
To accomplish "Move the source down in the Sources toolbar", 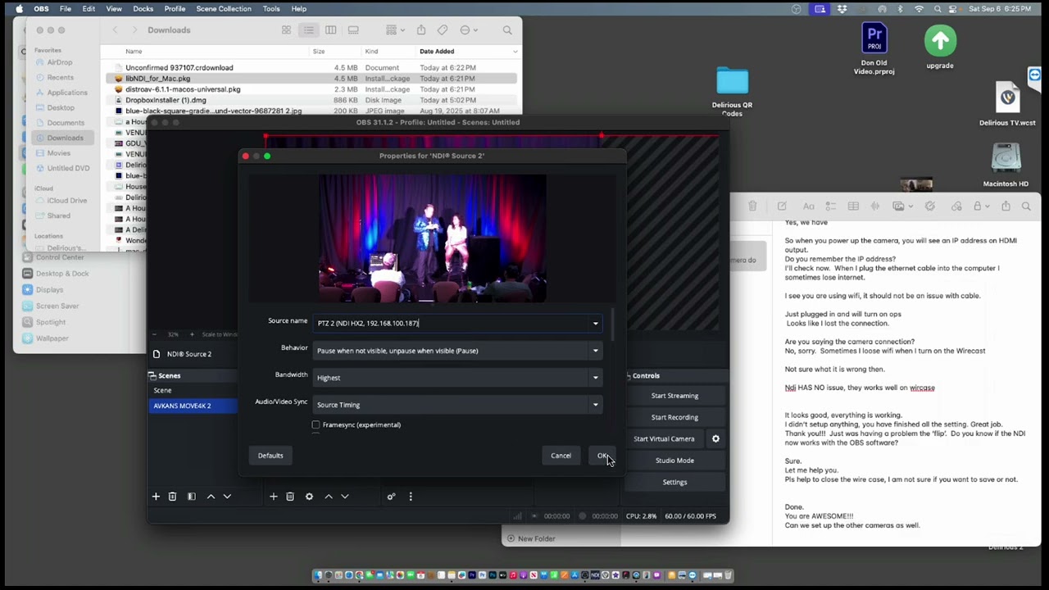I will point(345,497).
